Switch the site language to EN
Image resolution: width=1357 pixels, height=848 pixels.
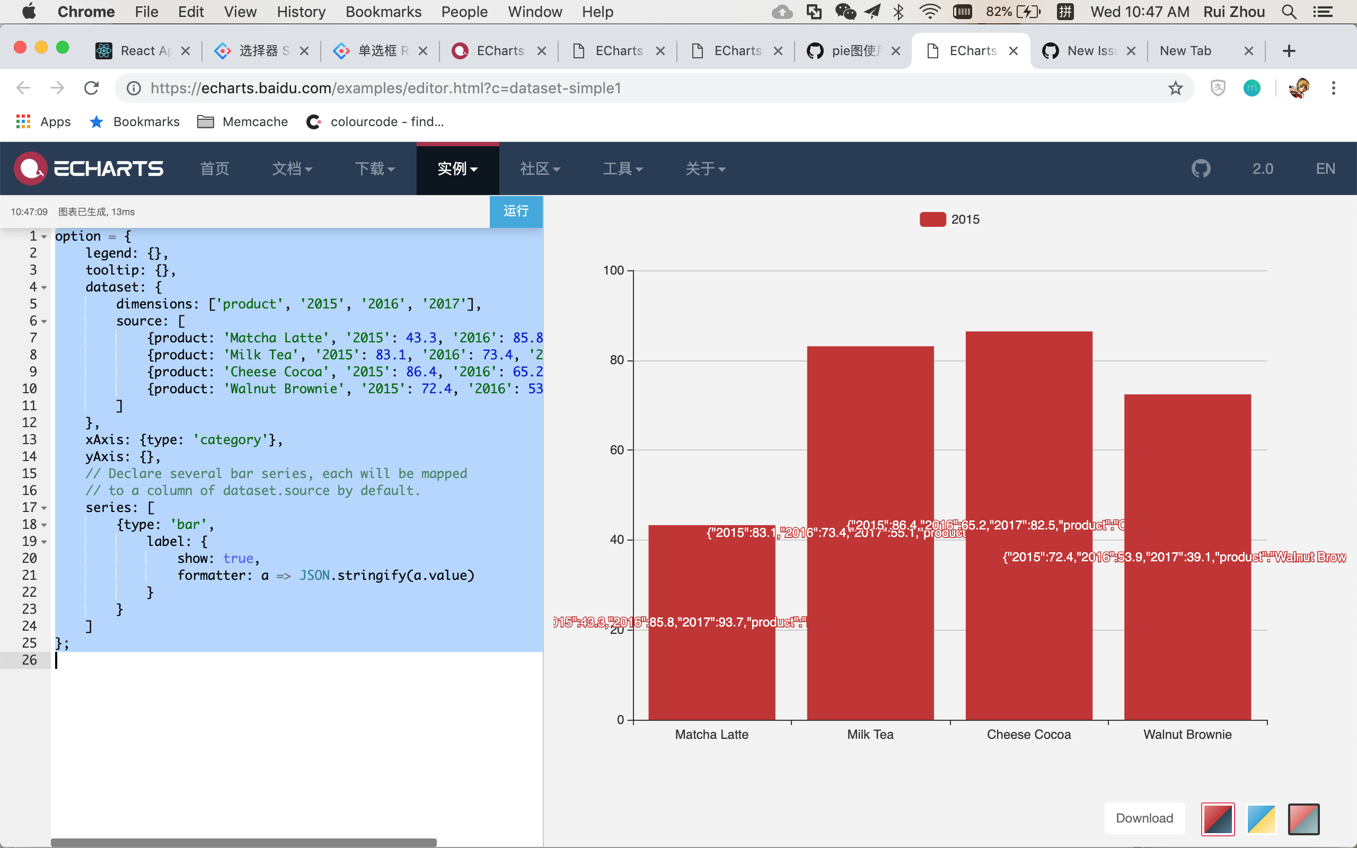[x=1325, y=168]
